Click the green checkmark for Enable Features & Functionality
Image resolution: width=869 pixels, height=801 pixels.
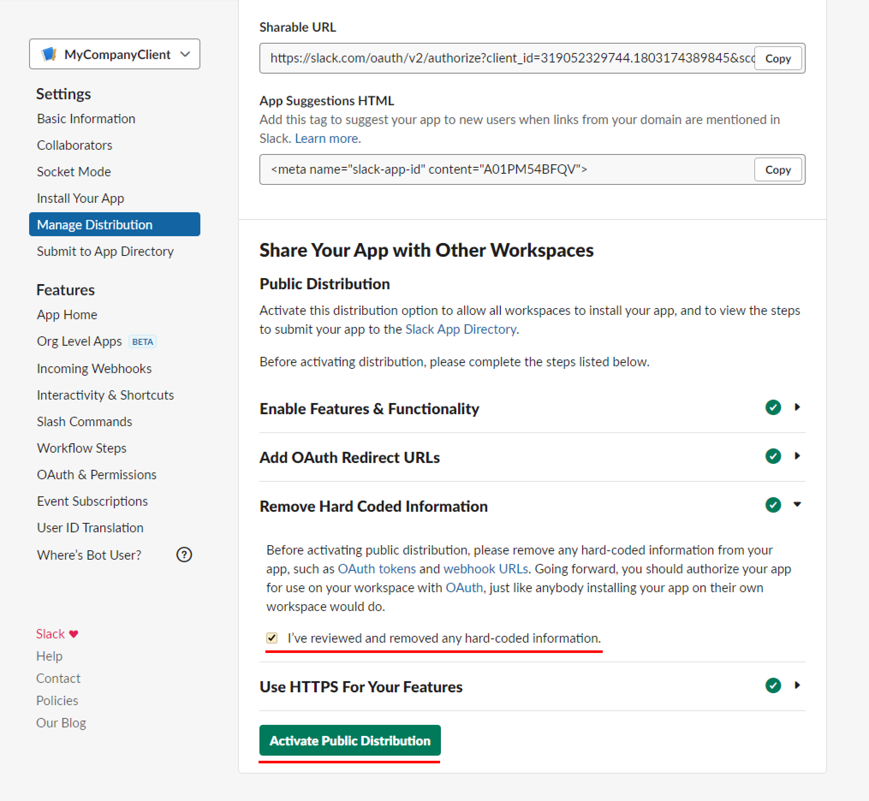773,407
